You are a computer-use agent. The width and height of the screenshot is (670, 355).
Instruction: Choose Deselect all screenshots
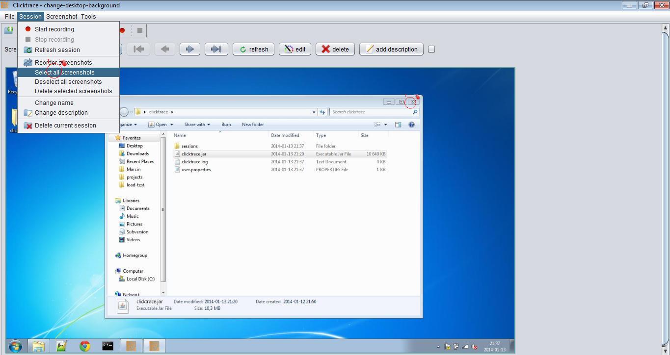69,81
